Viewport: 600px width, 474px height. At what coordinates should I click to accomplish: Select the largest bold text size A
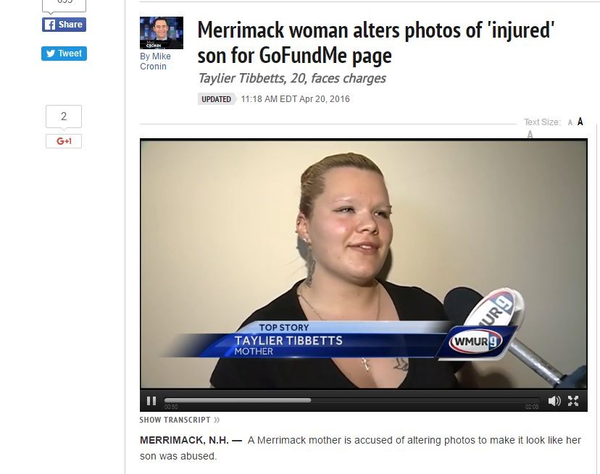[x=580, y=122]
